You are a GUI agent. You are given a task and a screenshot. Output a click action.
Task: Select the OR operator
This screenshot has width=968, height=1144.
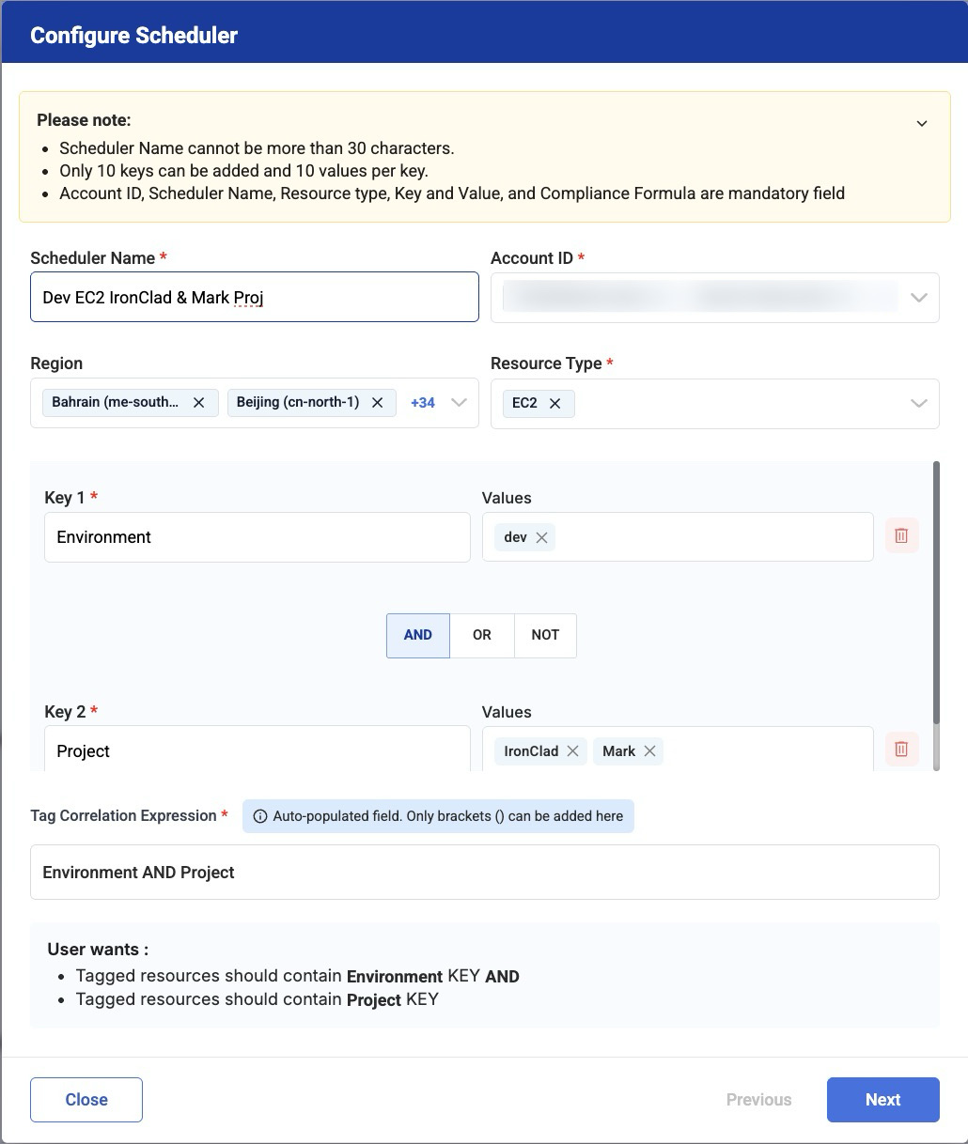tap(482, 635)
